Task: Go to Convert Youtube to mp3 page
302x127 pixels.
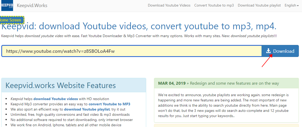Action: [x=214, y=5]
